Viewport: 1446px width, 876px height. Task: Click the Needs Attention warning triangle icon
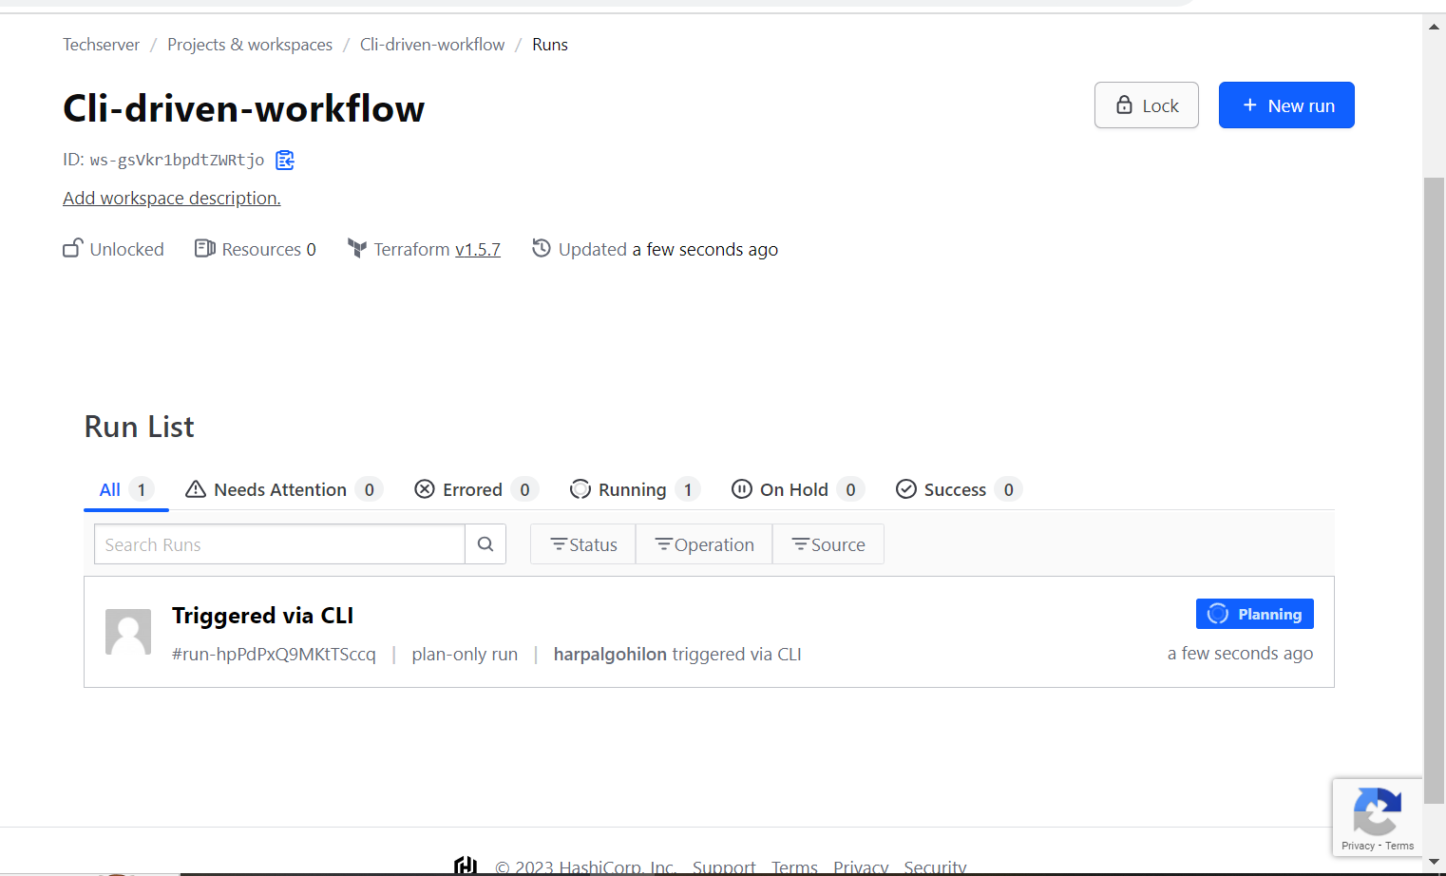196,489
